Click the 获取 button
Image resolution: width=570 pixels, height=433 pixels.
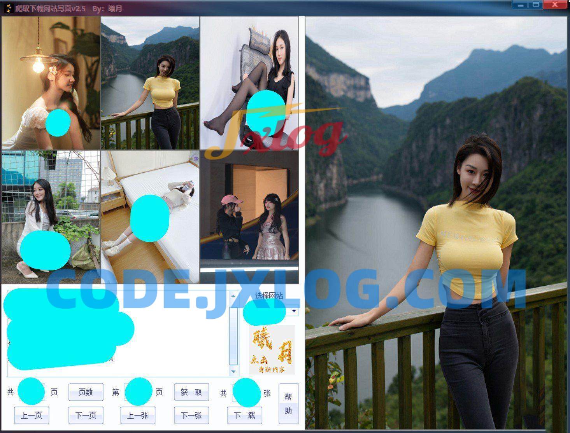(191, 392)
